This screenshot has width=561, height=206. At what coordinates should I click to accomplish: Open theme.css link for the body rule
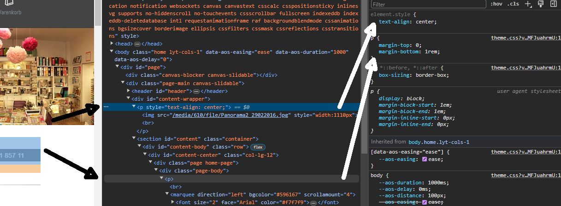[526, 175]
